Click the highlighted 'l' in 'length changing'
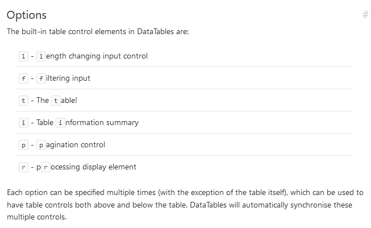Viewport: 371px width, 228px height. tap(41, 56)
